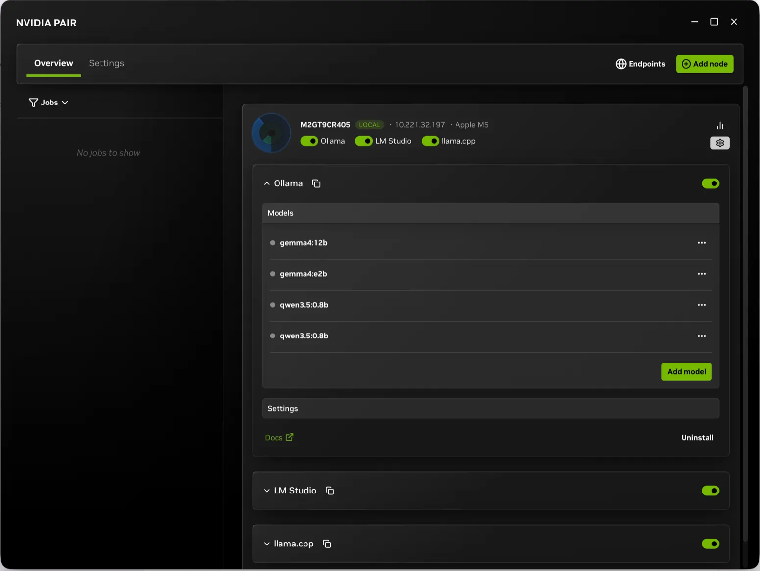
Task: Select the gemma4:e2b model row
Action: click(491, 274)
